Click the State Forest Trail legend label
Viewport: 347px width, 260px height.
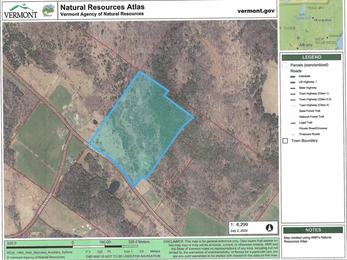click(x=310, y=111)
